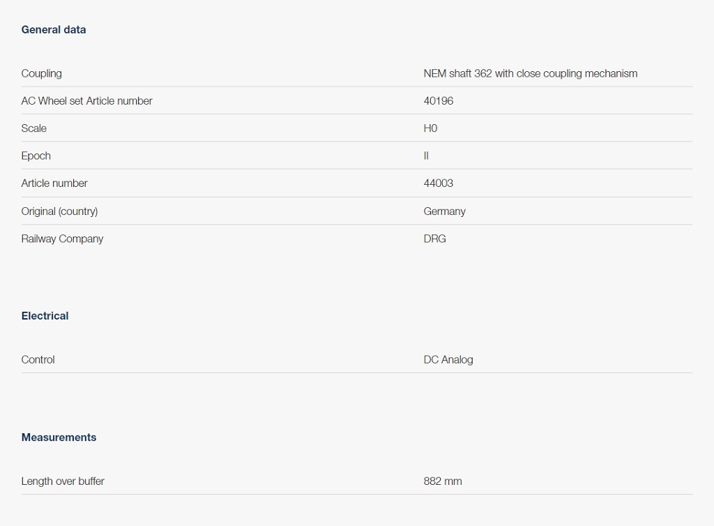Select the Coupling row label
Viewport: 714px width, 526px height.
[41, 73]
